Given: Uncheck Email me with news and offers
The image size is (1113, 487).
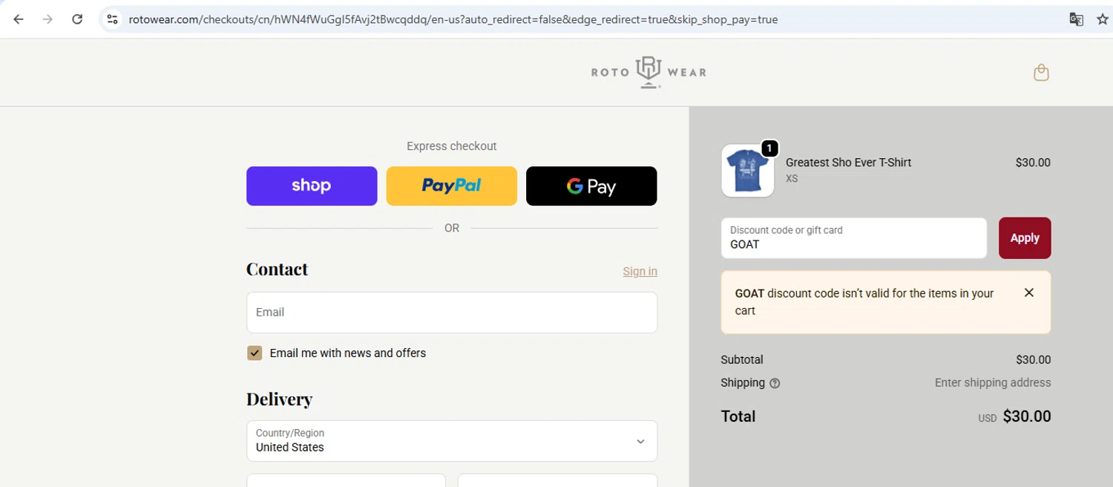Looking at the screenshot, I should 255,353.
